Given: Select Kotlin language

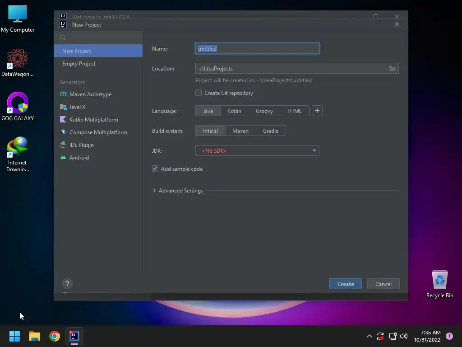Looking at the screenshot, I should [x=234, y=111].
